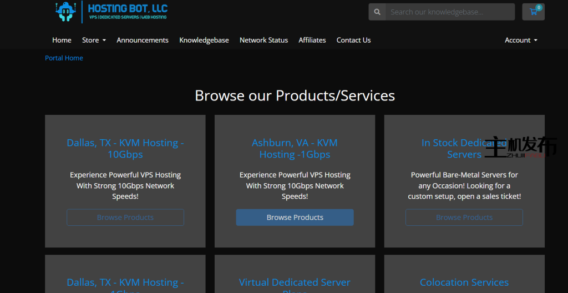
Task: Open the Account dropdown menu
Action: (x=521, y=40)
